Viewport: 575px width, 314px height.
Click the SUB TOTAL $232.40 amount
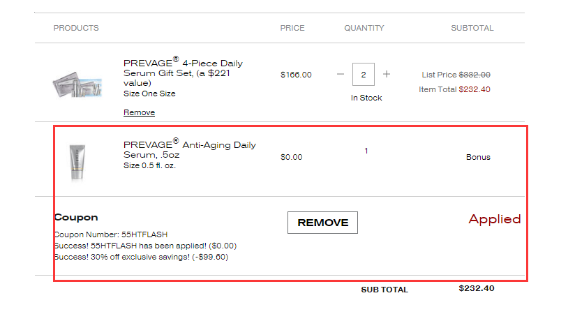pyautogui.click(x=477, y=288)
